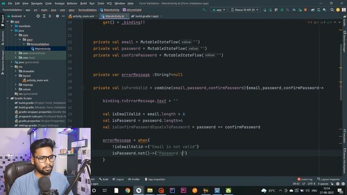Open Premiere Pro from the taskbar
Image resolution: width=347 pixels, height=195 pixels.
pyautogui.click(x=183, y=190)
